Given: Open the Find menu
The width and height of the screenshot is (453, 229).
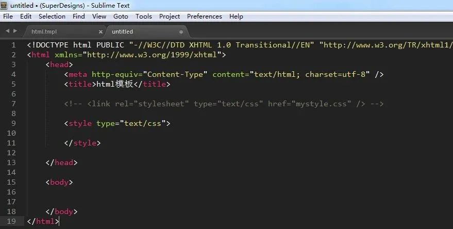Looking at the screenshot, I should [78, 17].
